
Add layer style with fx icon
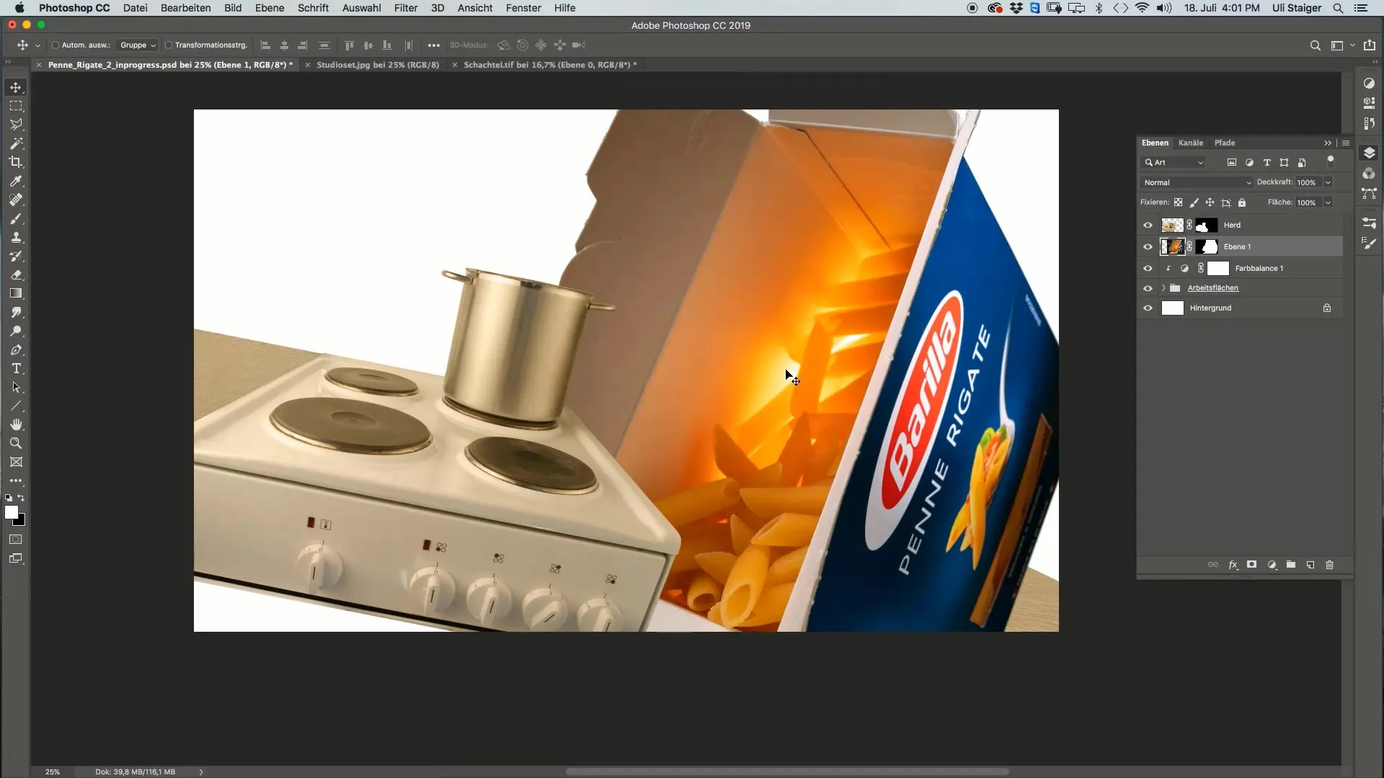pyautogui.click(x=1233, y=565)
